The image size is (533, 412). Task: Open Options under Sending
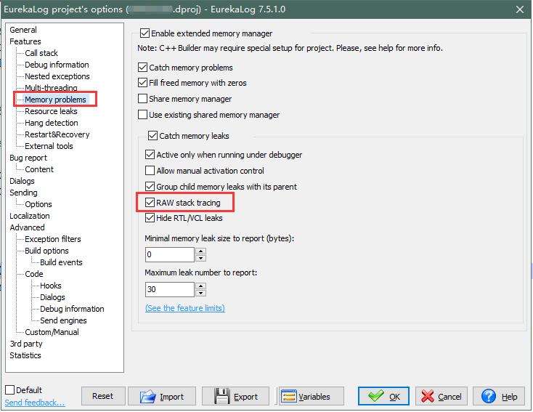click(38, 204)
